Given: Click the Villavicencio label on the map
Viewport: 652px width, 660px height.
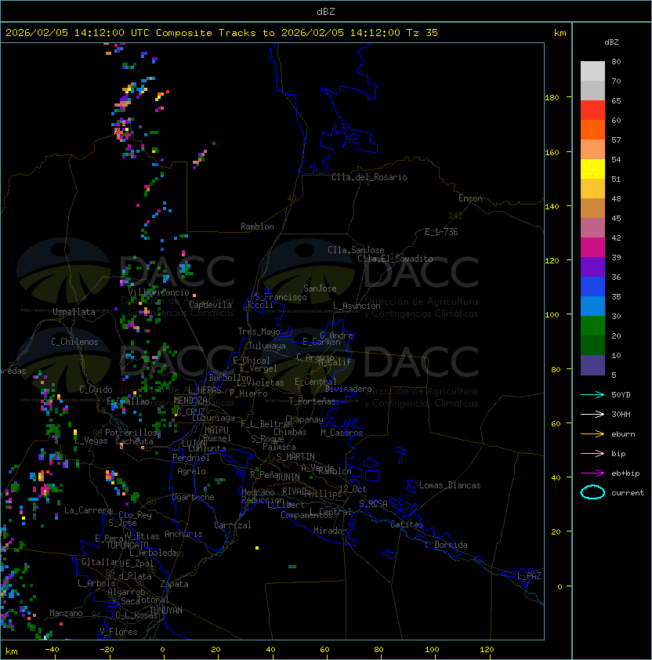Looking at the screenshot, I should (158, 292).
